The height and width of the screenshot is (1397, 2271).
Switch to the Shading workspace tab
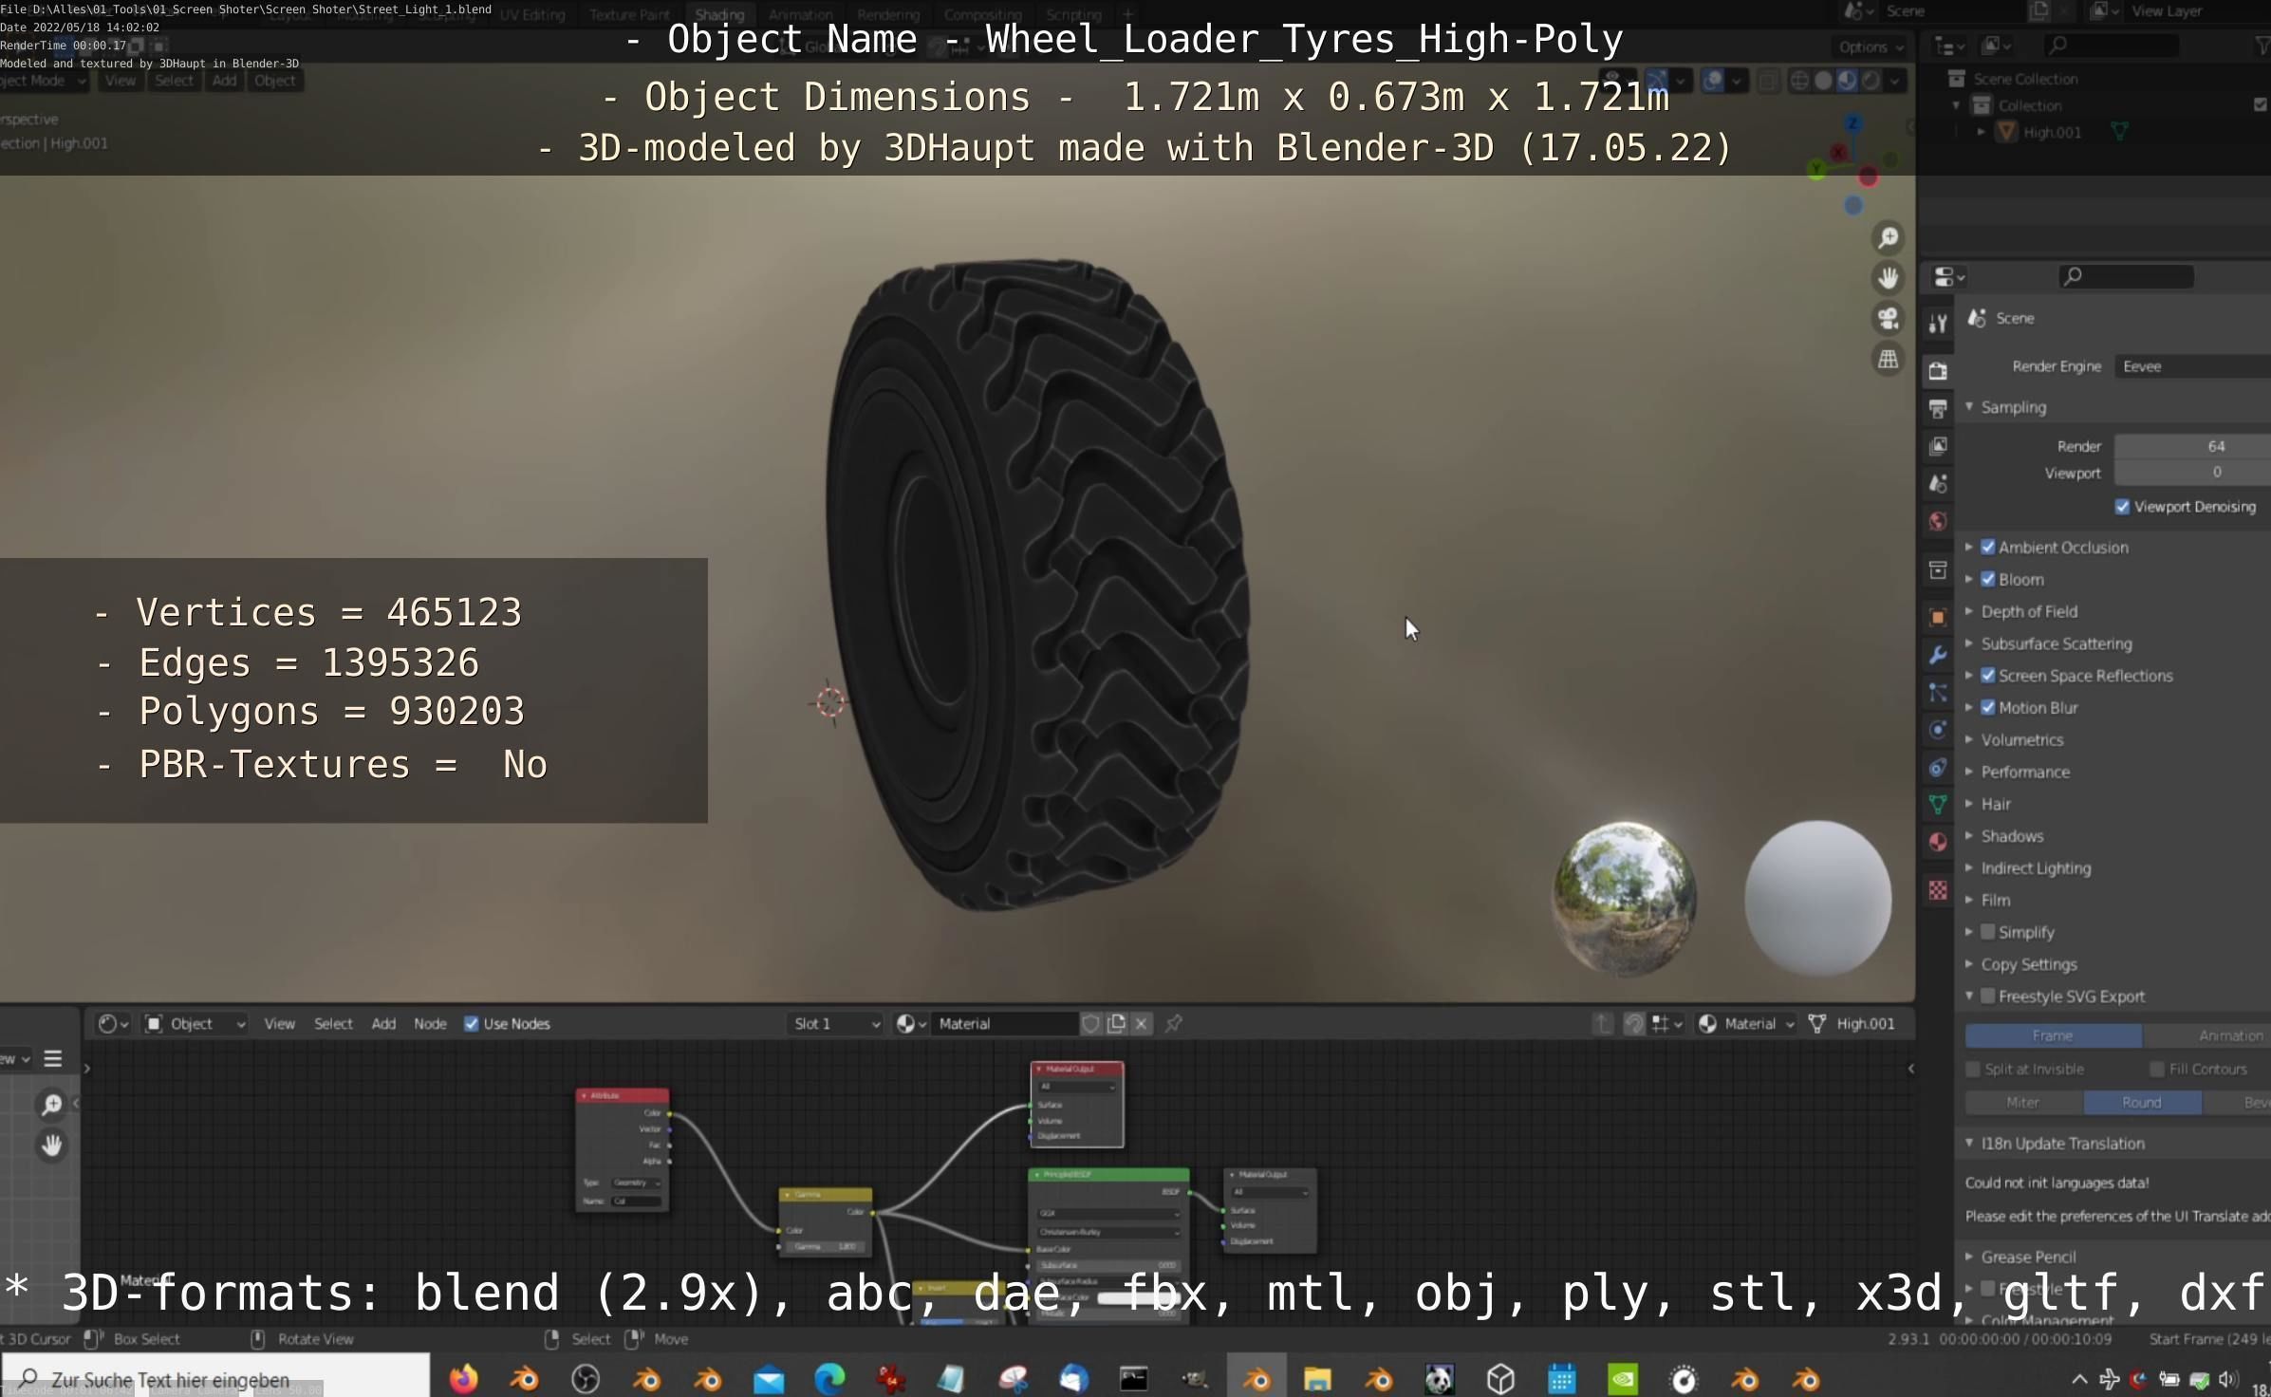[719, 14]
